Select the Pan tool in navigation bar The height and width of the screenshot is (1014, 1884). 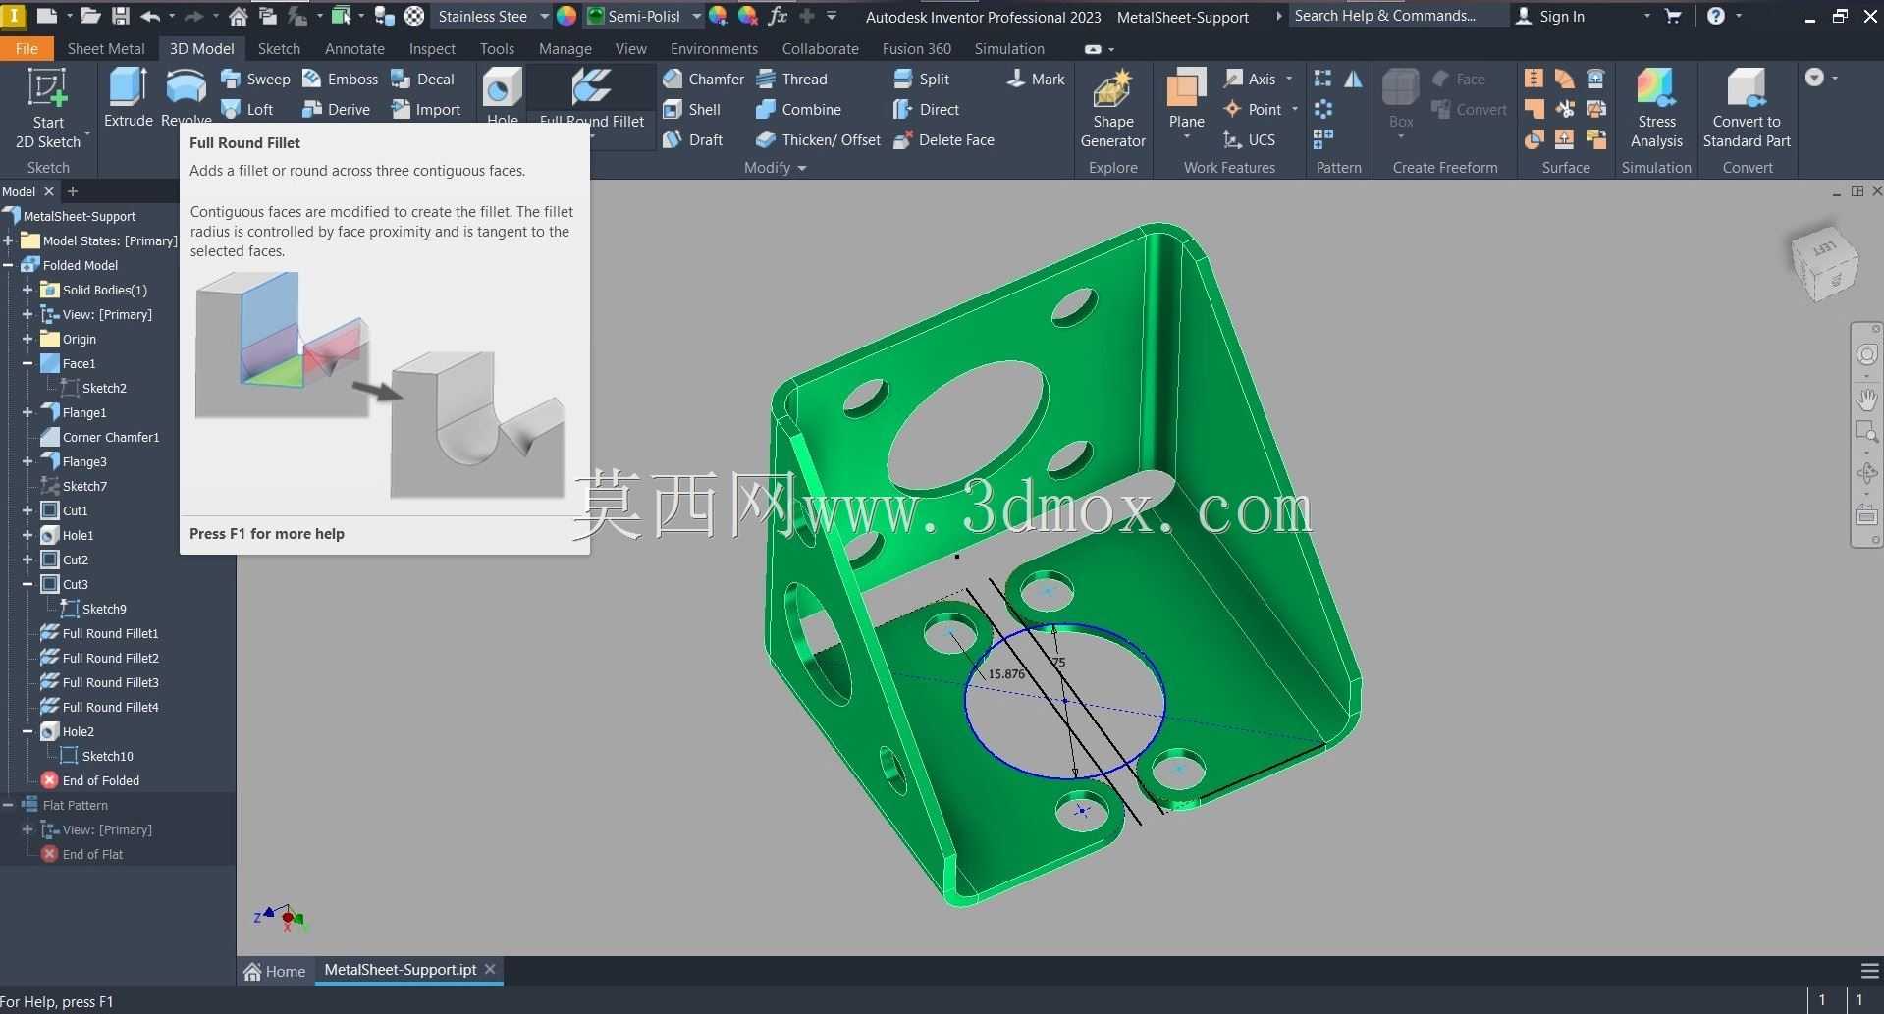1866,399
